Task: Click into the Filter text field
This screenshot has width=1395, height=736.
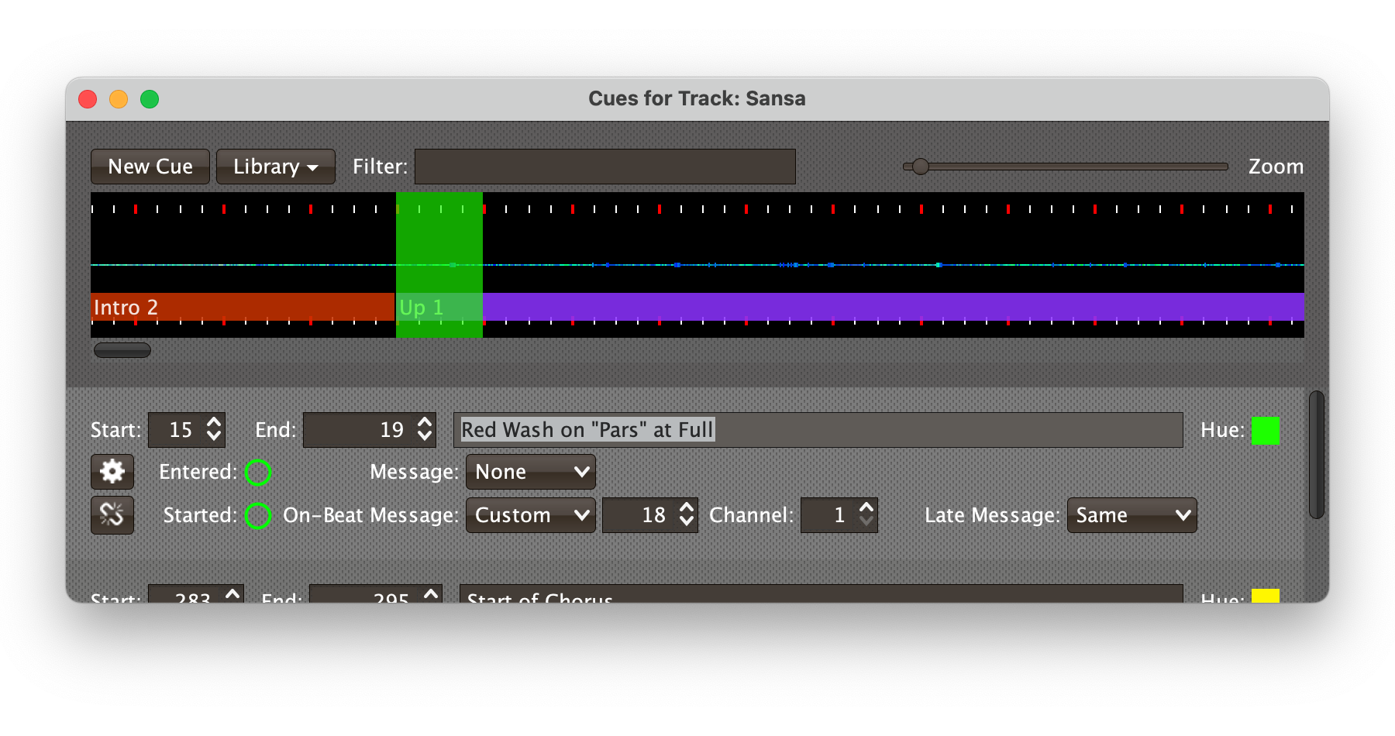Action: [605, 167]
